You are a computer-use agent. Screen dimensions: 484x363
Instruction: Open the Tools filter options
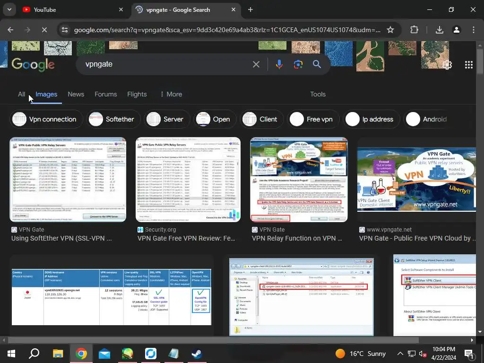(318, 94)
